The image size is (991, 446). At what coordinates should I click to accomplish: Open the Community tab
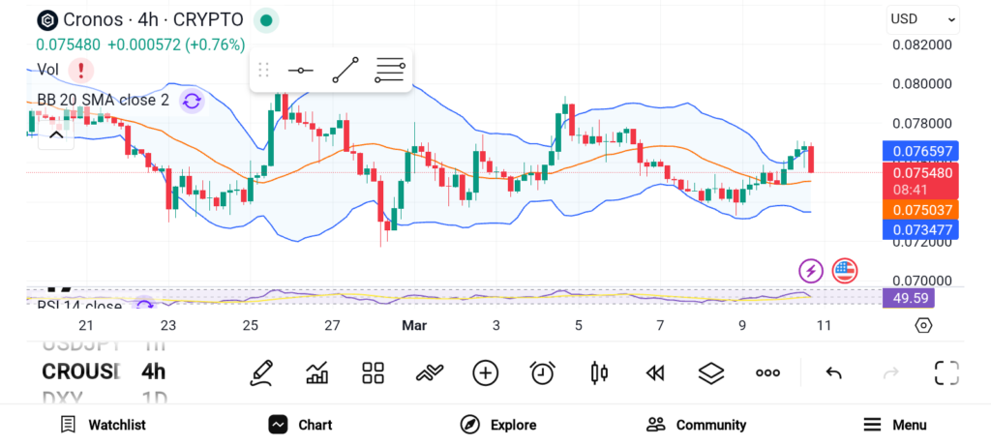(696, 425)
